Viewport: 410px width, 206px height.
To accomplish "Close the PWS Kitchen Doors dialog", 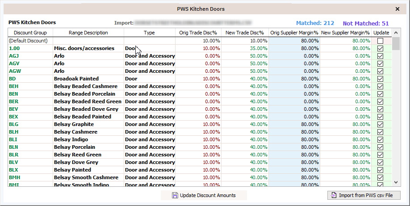I will 397,9.
